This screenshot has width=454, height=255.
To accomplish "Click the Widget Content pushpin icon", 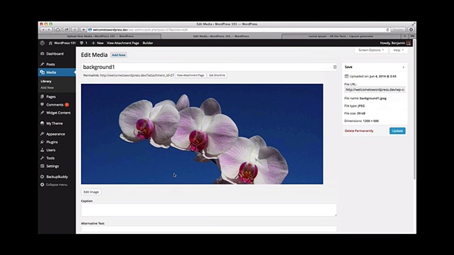I will [x=42, y=113].
